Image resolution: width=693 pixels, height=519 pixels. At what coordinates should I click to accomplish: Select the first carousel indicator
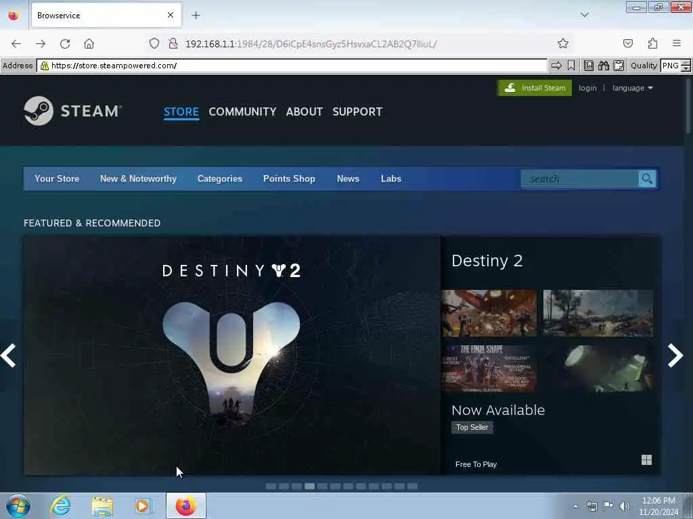(x=271, y=486)
